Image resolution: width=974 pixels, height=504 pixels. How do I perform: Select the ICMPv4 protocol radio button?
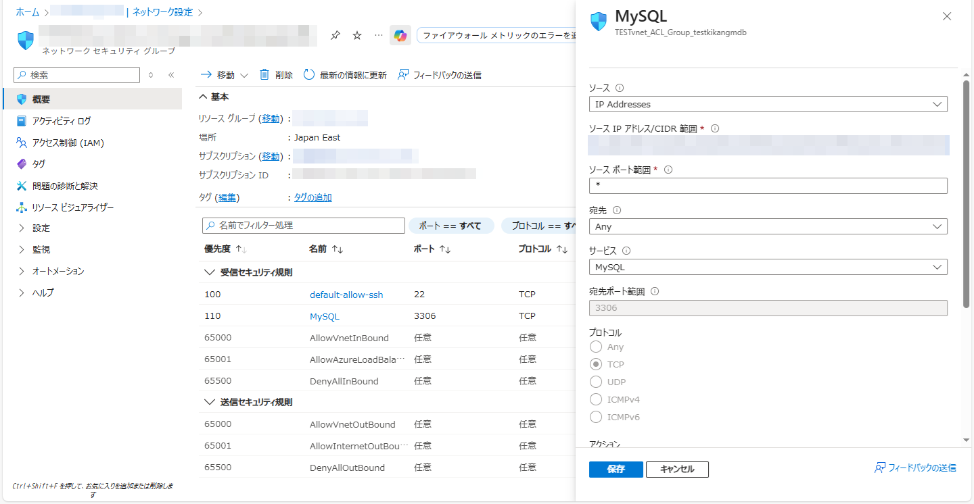pos(596,399)
